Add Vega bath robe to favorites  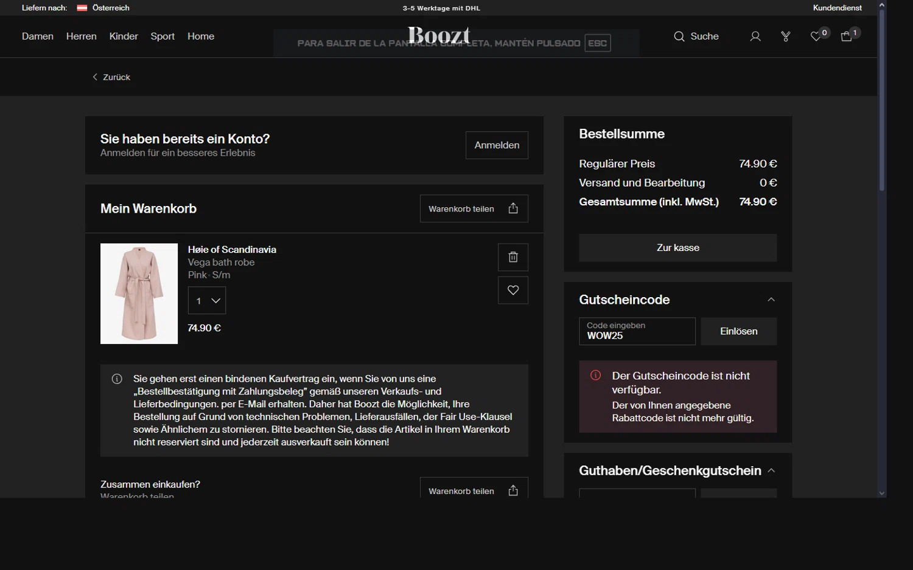[513, 290]
